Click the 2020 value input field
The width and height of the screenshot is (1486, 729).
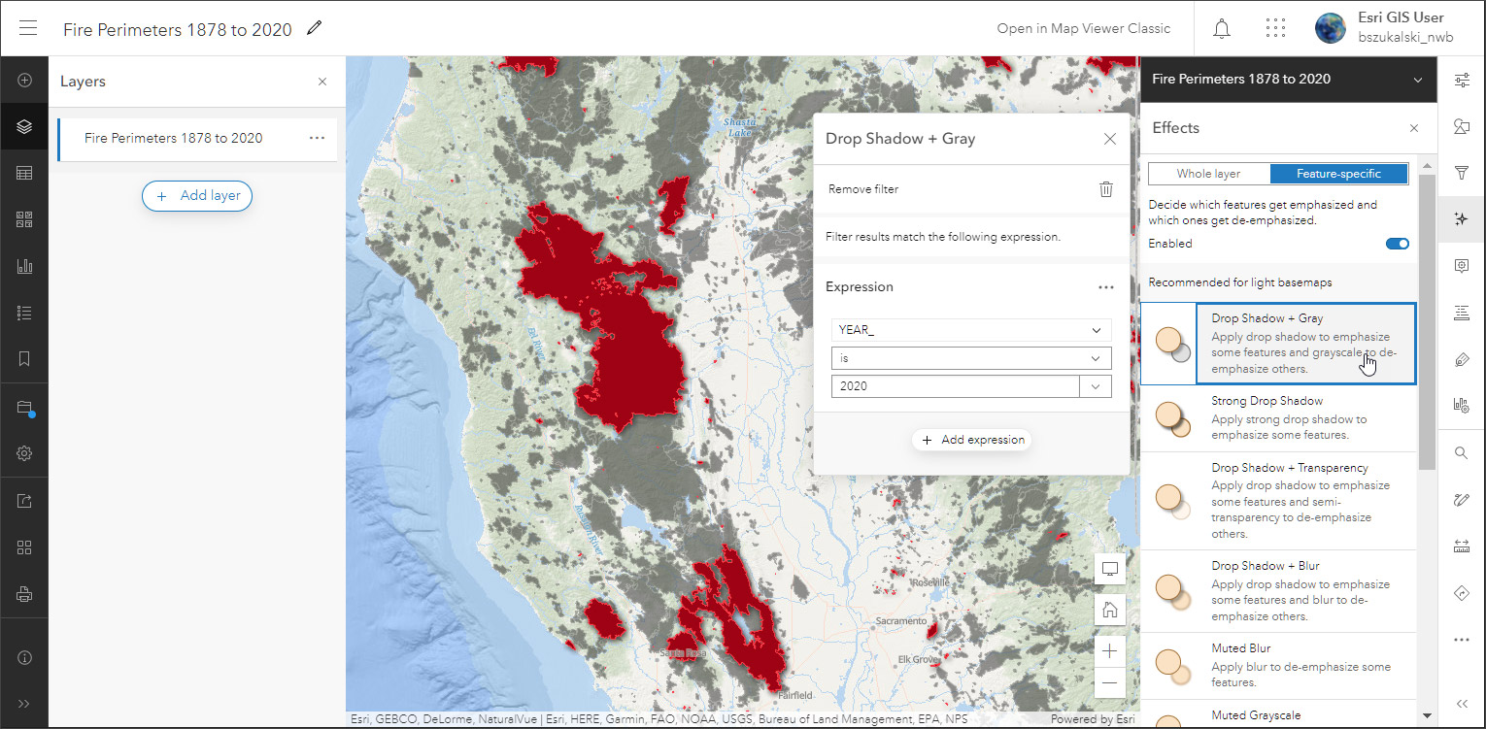(956, 386)
